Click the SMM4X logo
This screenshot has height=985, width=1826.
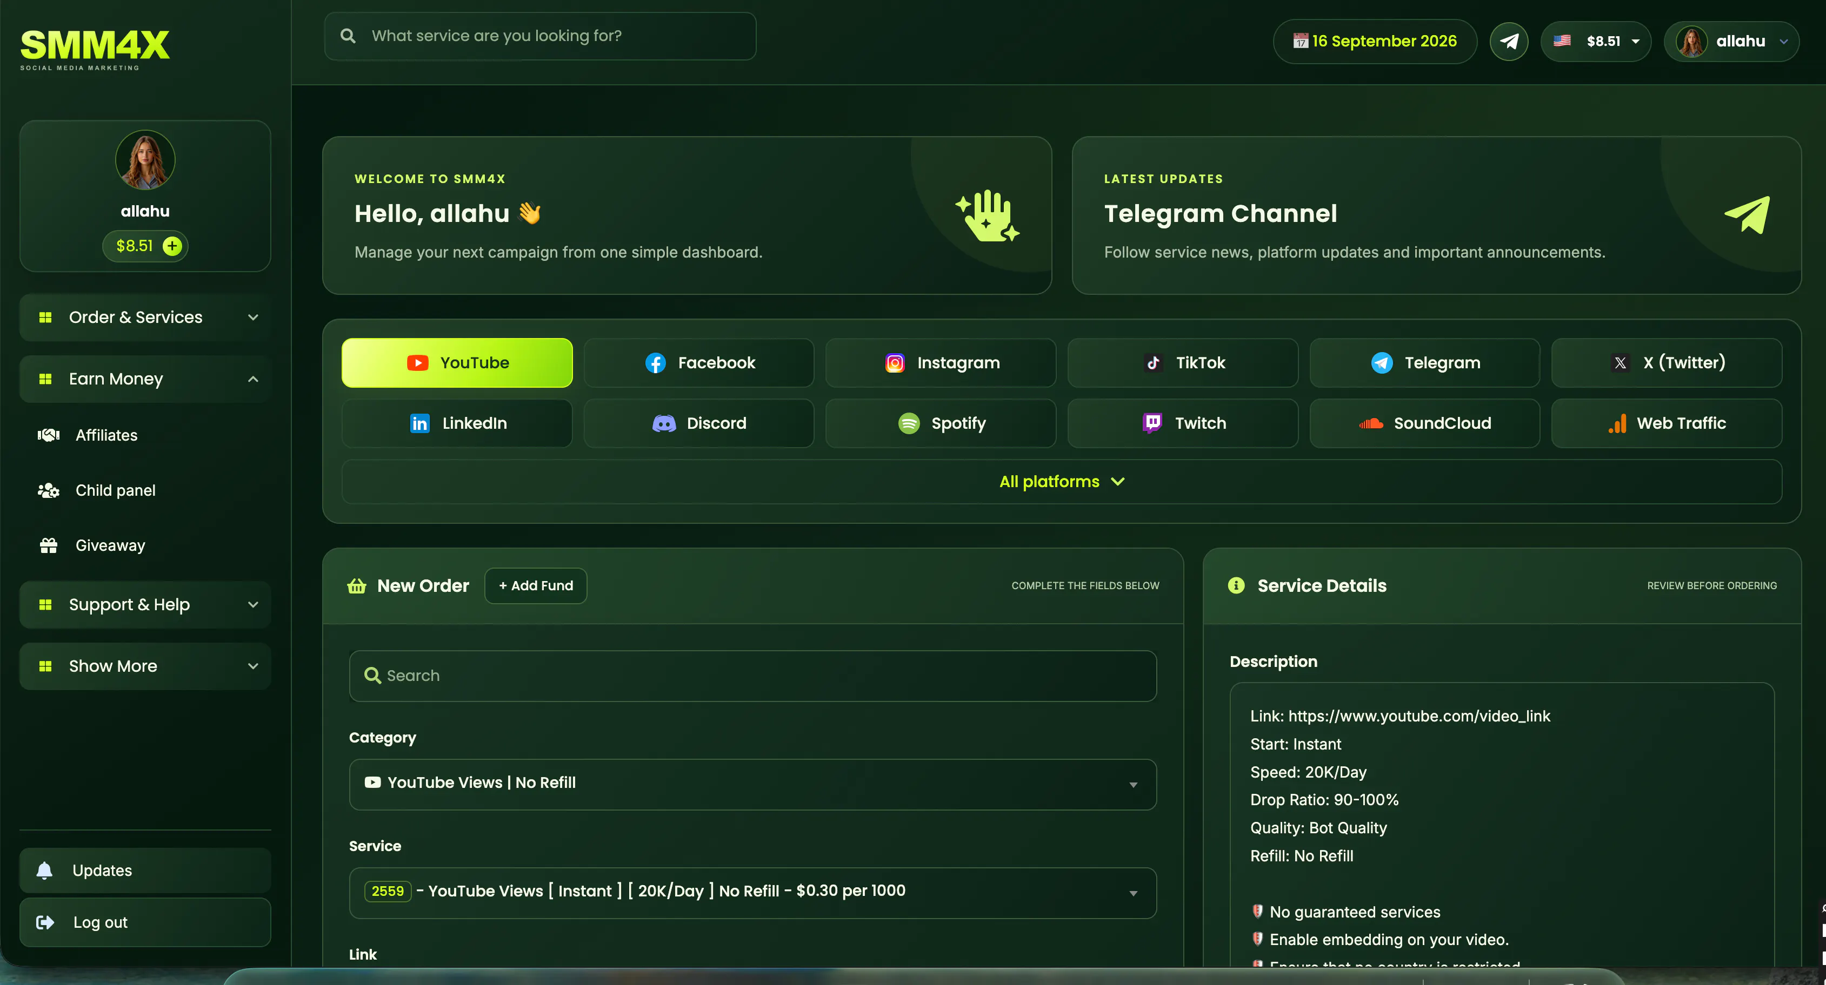click(95, 50)
